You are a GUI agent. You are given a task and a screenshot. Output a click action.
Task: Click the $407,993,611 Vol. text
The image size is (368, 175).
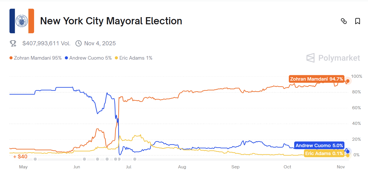(46, 43)
